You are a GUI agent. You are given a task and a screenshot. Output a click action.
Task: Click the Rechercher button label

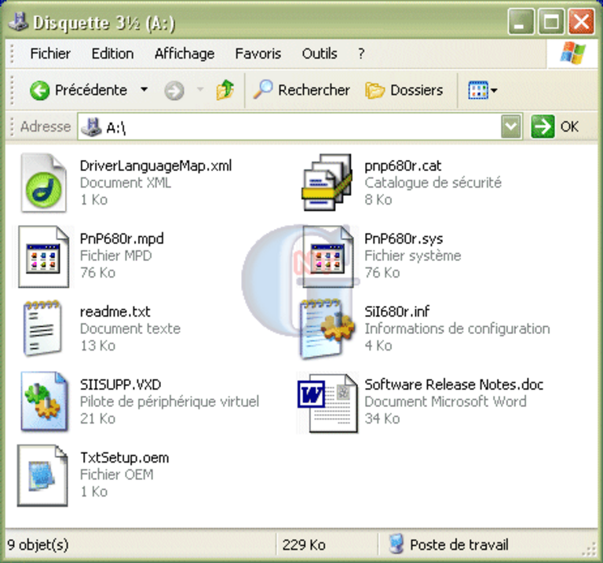tap(314, 90)
